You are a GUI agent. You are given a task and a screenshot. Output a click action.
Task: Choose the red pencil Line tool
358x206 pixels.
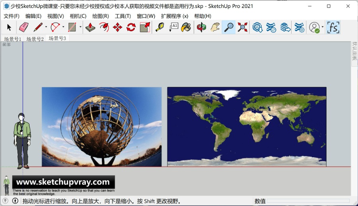38,27
